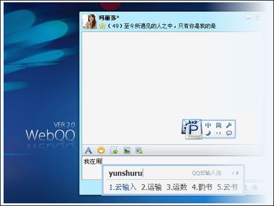The height and width of the screenshot is (206, 274).
Task: Click the send picture icon
Action: [127, 151]
